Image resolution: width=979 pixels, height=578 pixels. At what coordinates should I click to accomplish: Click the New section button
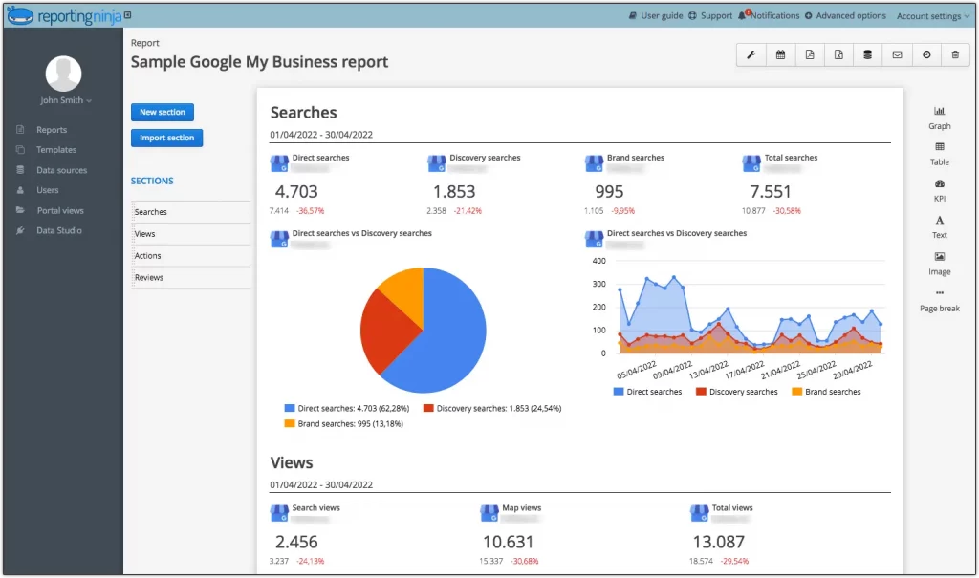pos(163,113)
